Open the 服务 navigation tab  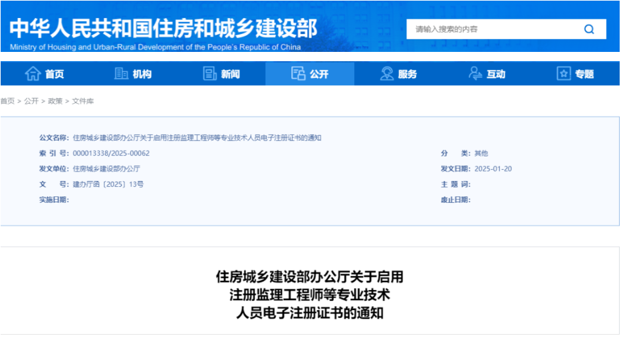pyautogui.click(x=398, y=74)
